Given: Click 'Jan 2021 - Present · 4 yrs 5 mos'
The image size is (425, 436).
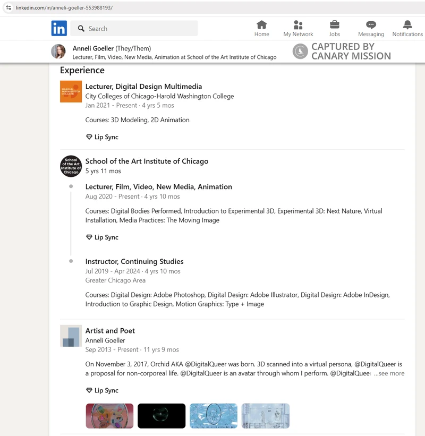Looking at the screenshot, I should 130,105.
